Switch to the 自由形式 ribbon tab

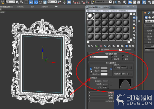pos(20,7)
